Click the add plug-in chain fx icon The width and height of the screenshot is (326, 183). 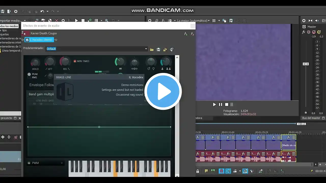pos(186,34)
